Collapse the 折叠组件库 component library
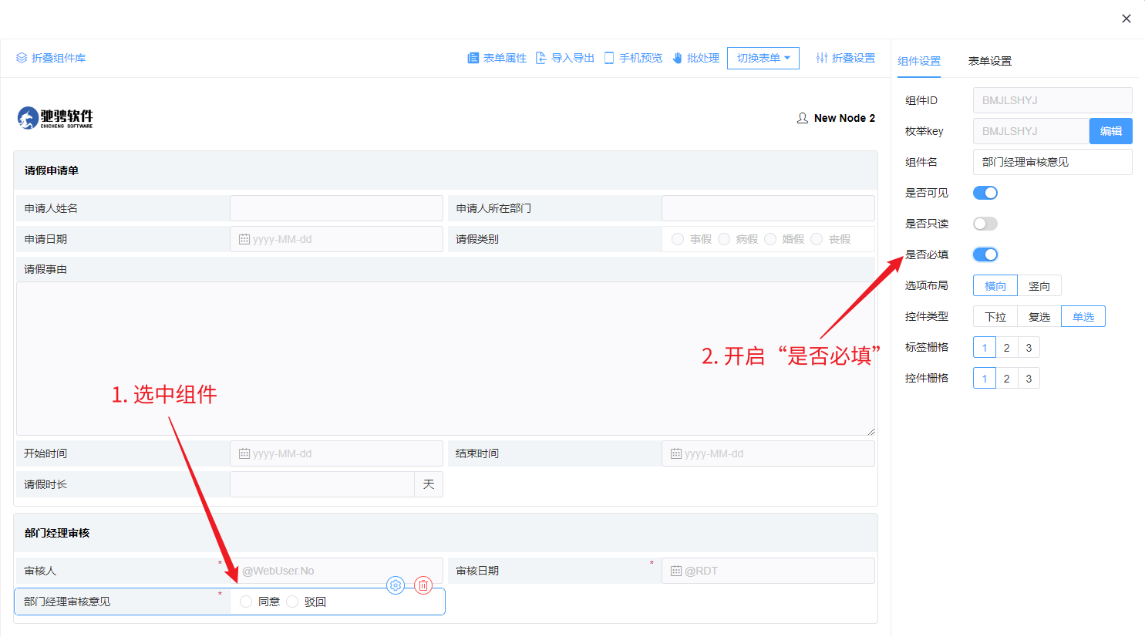1145x637 pixels. click(51, 58)
